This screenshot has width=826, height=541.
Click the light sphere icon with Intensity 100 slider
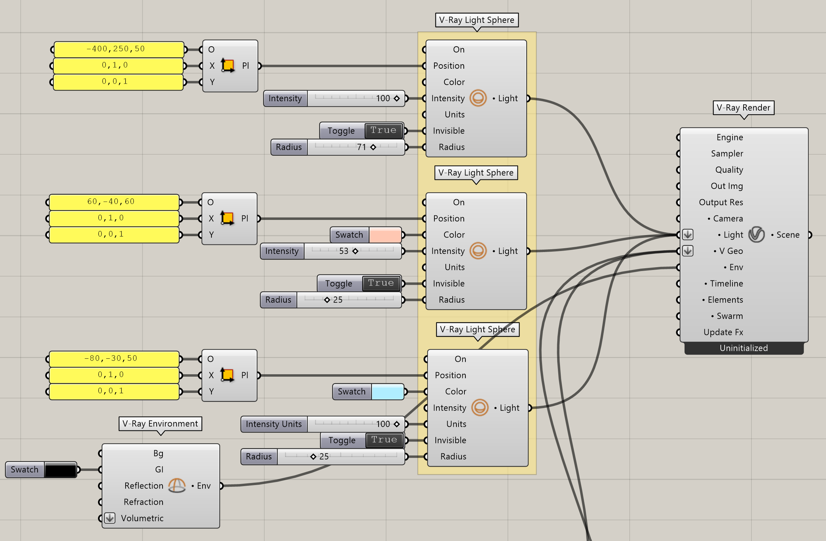(x=478, y=98)
